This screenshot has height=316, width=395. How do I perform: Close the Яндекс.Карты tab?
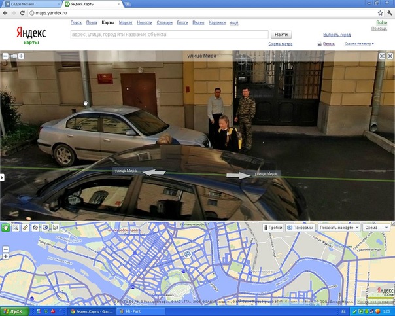(x=118, y=4)
